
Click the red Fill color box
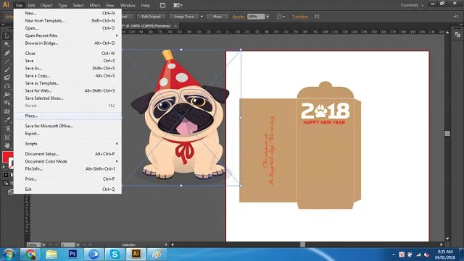(x=7, y=156)
